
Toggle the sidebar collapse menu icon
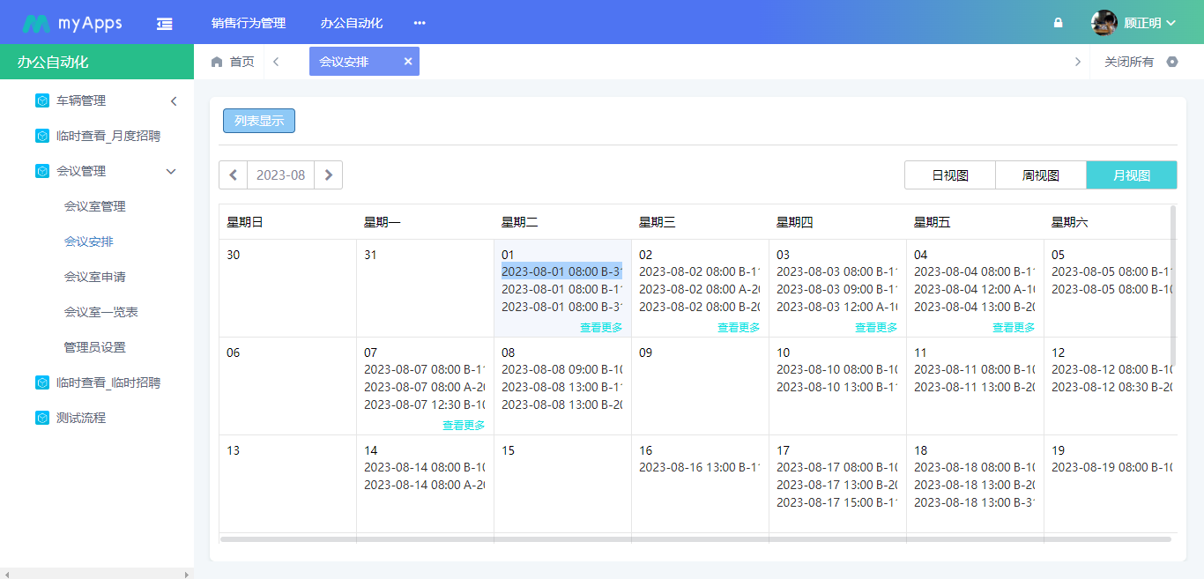(165, 24)
